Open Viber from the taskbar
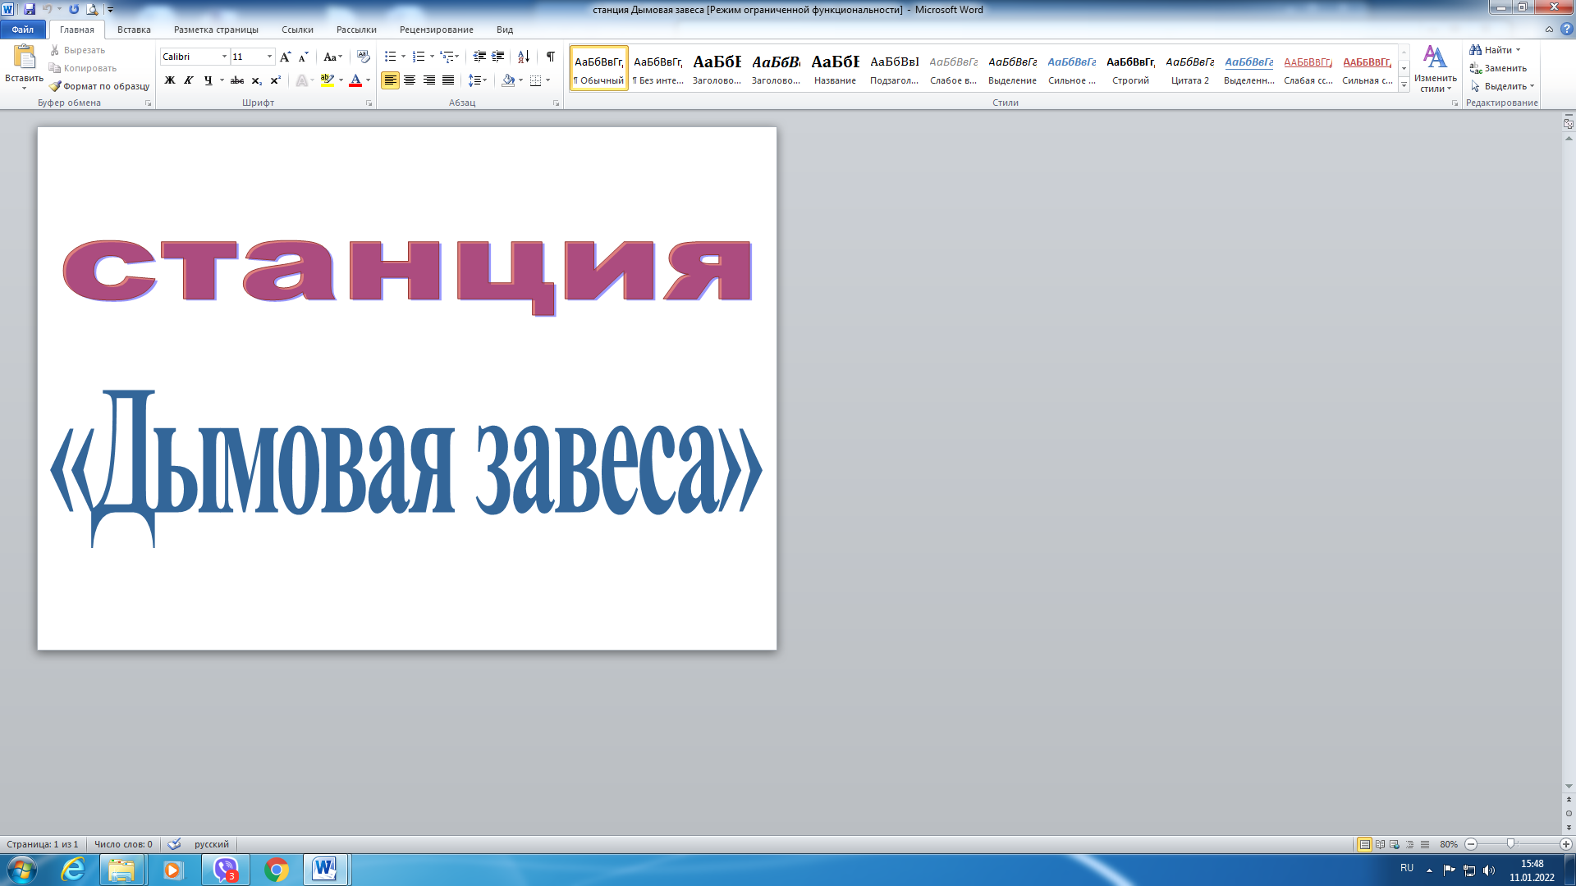Image resolution: width=1576 pixels, height=886 pixels. [225, 870]
